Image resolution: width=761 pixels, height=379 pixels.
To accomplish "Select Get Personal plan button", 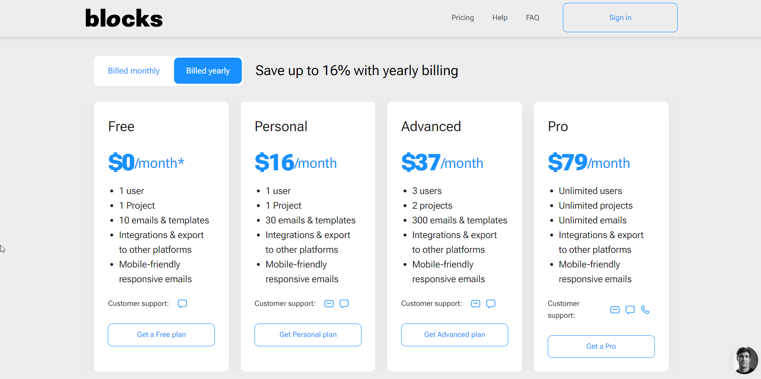I will click(x=308, y=334).
